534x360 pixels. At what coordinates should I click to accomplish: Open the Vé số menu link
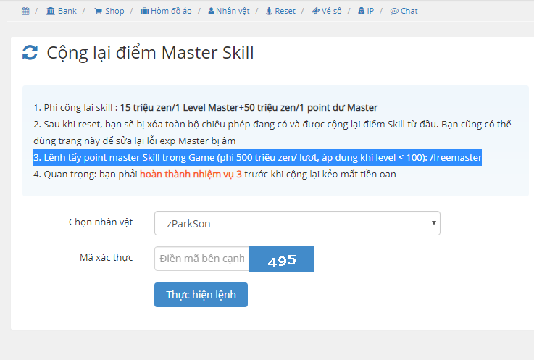coord(332,11)
